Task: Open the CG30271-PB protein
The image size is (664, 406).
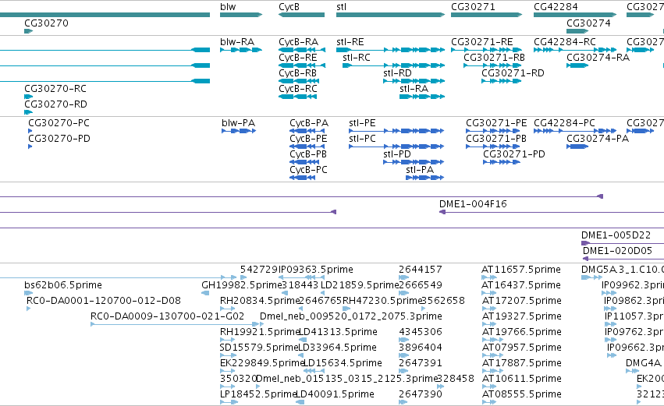Action: (493, 147)
